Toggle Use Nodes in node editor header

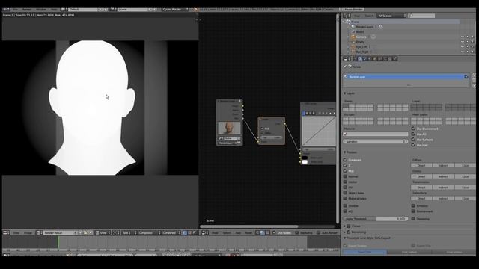[x=274, y=232]
